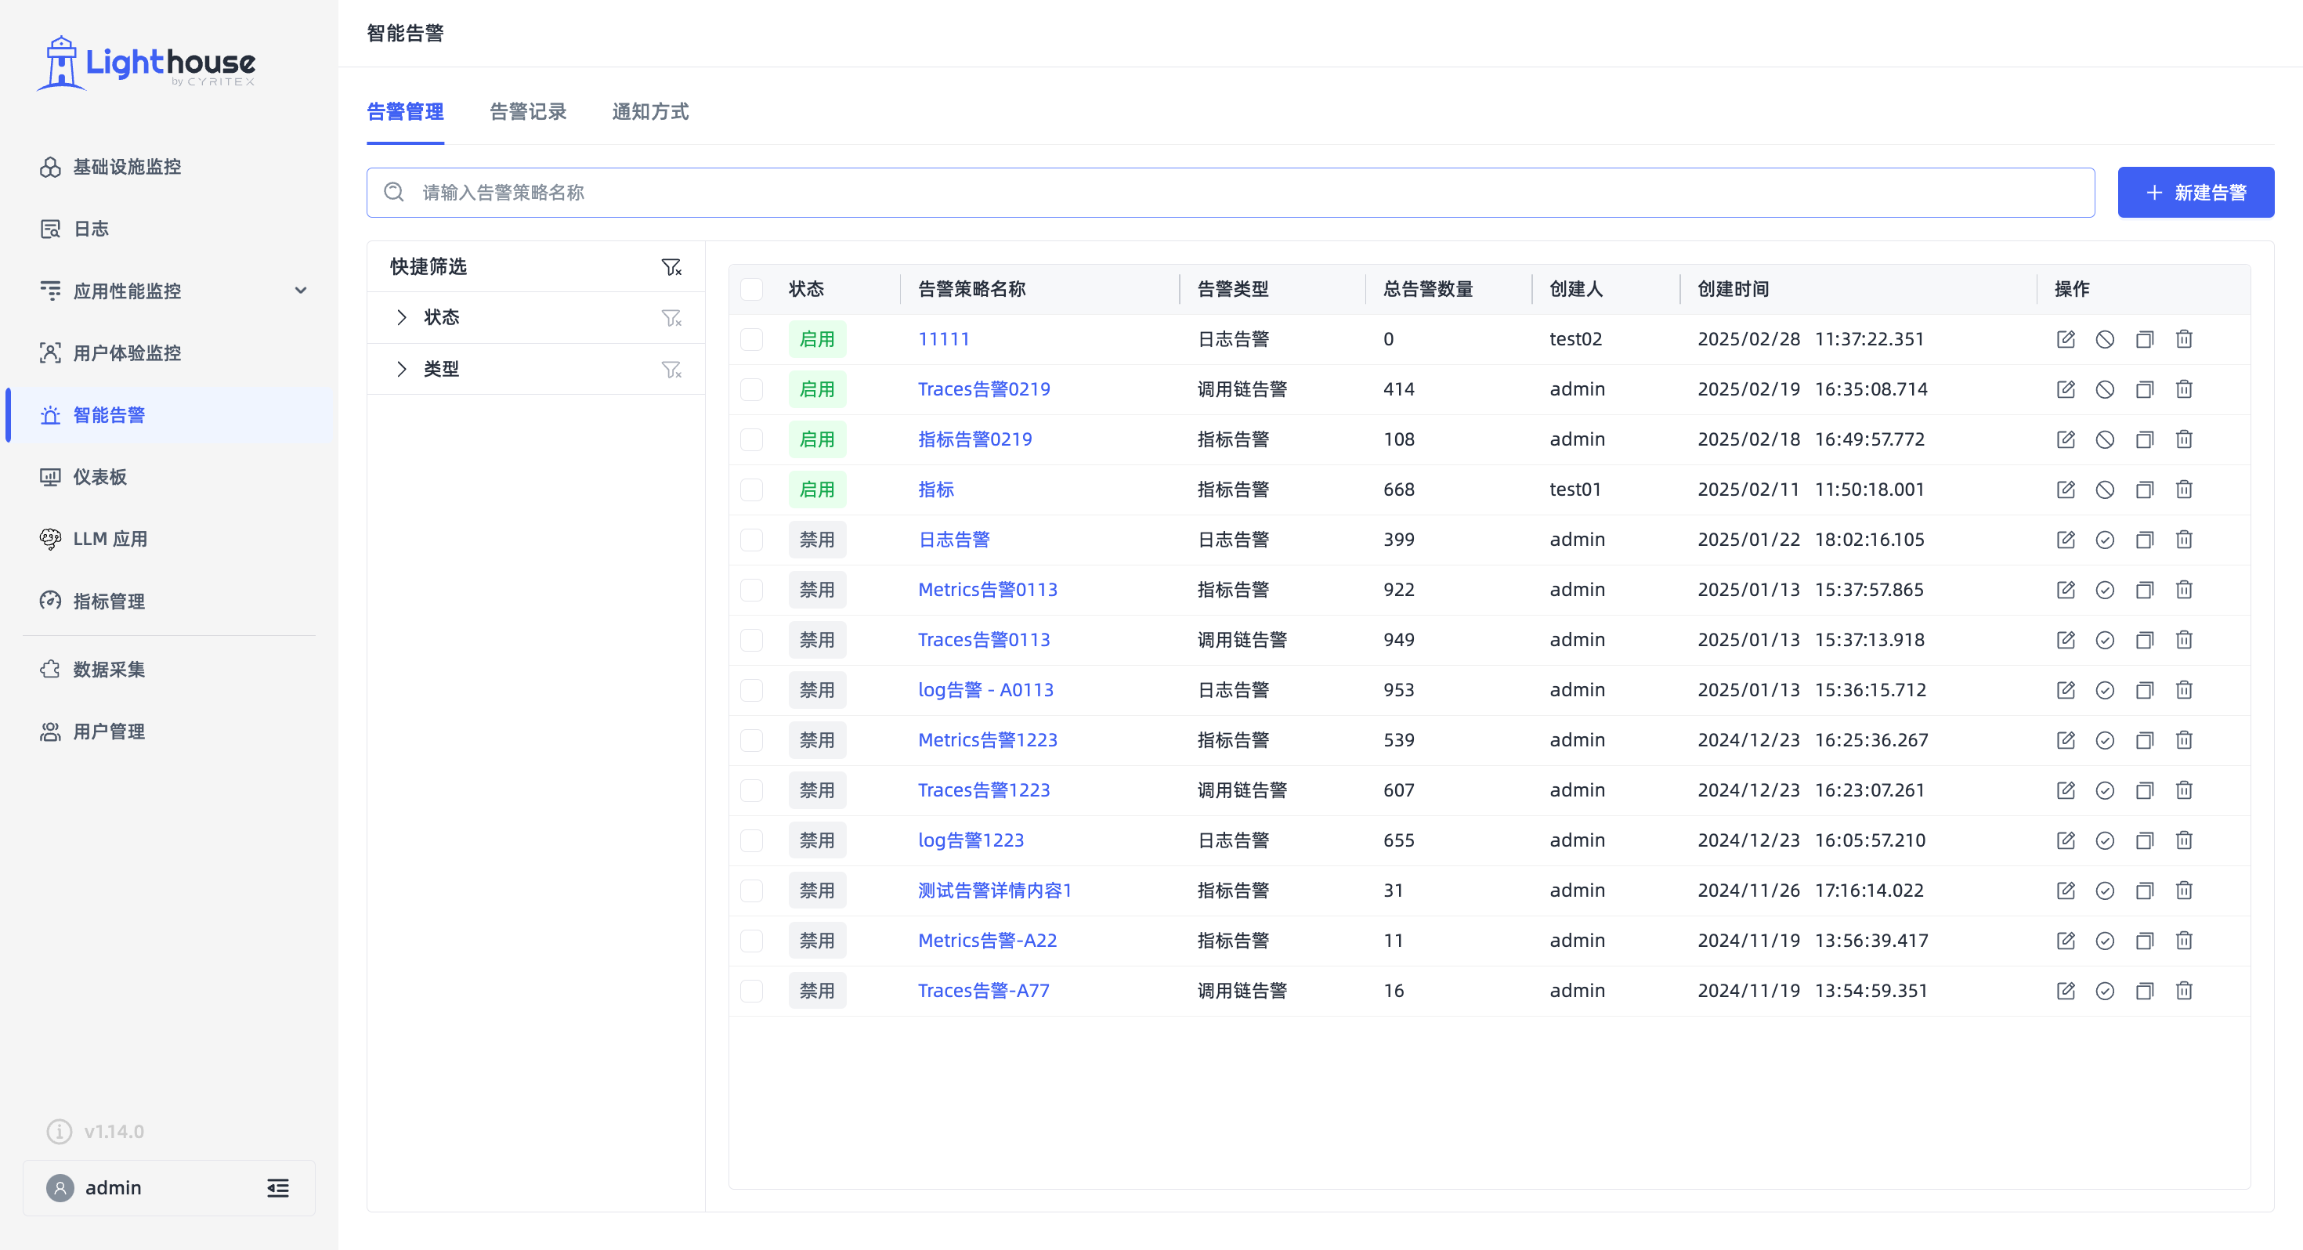Click the 新建告警 button
This screenshot has height=1250, width=2303.
pyautogui.click(x=2195, y=192)
